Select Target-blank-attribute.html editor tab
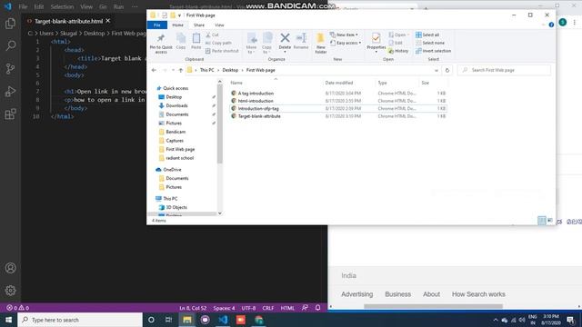The height and width of the screenshot is (327, 582). [69, 21]
